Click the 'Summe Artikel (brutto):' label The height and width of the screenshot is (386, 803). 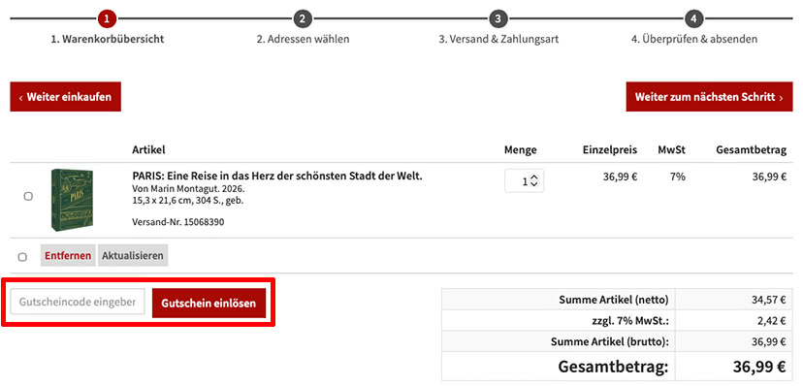coord(610,342)
